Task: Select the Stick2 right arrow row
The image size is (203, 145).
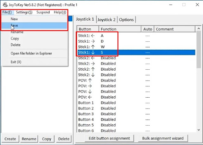Action: 136,64
